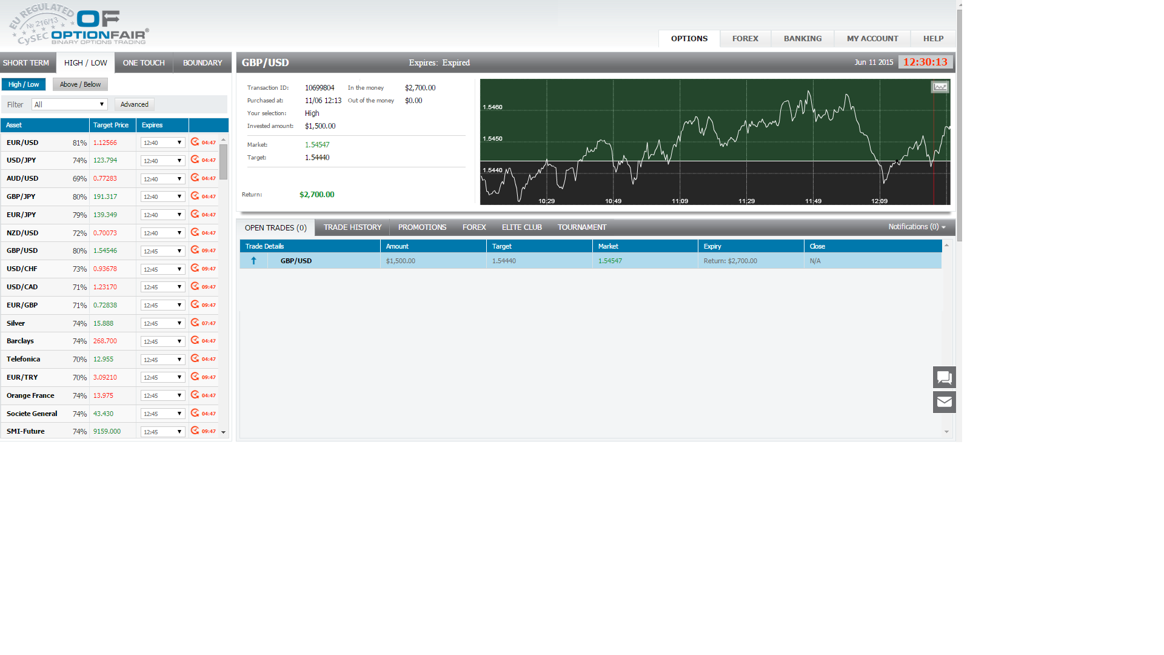Image resolution: width=1164 pixels, height=655 pixels.
Task: Switch to Above/Below mode
Action: pos(79,84)
